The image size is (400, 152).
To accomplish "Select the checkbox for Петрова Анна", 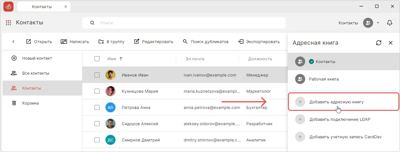I will [x=97, y=107].
